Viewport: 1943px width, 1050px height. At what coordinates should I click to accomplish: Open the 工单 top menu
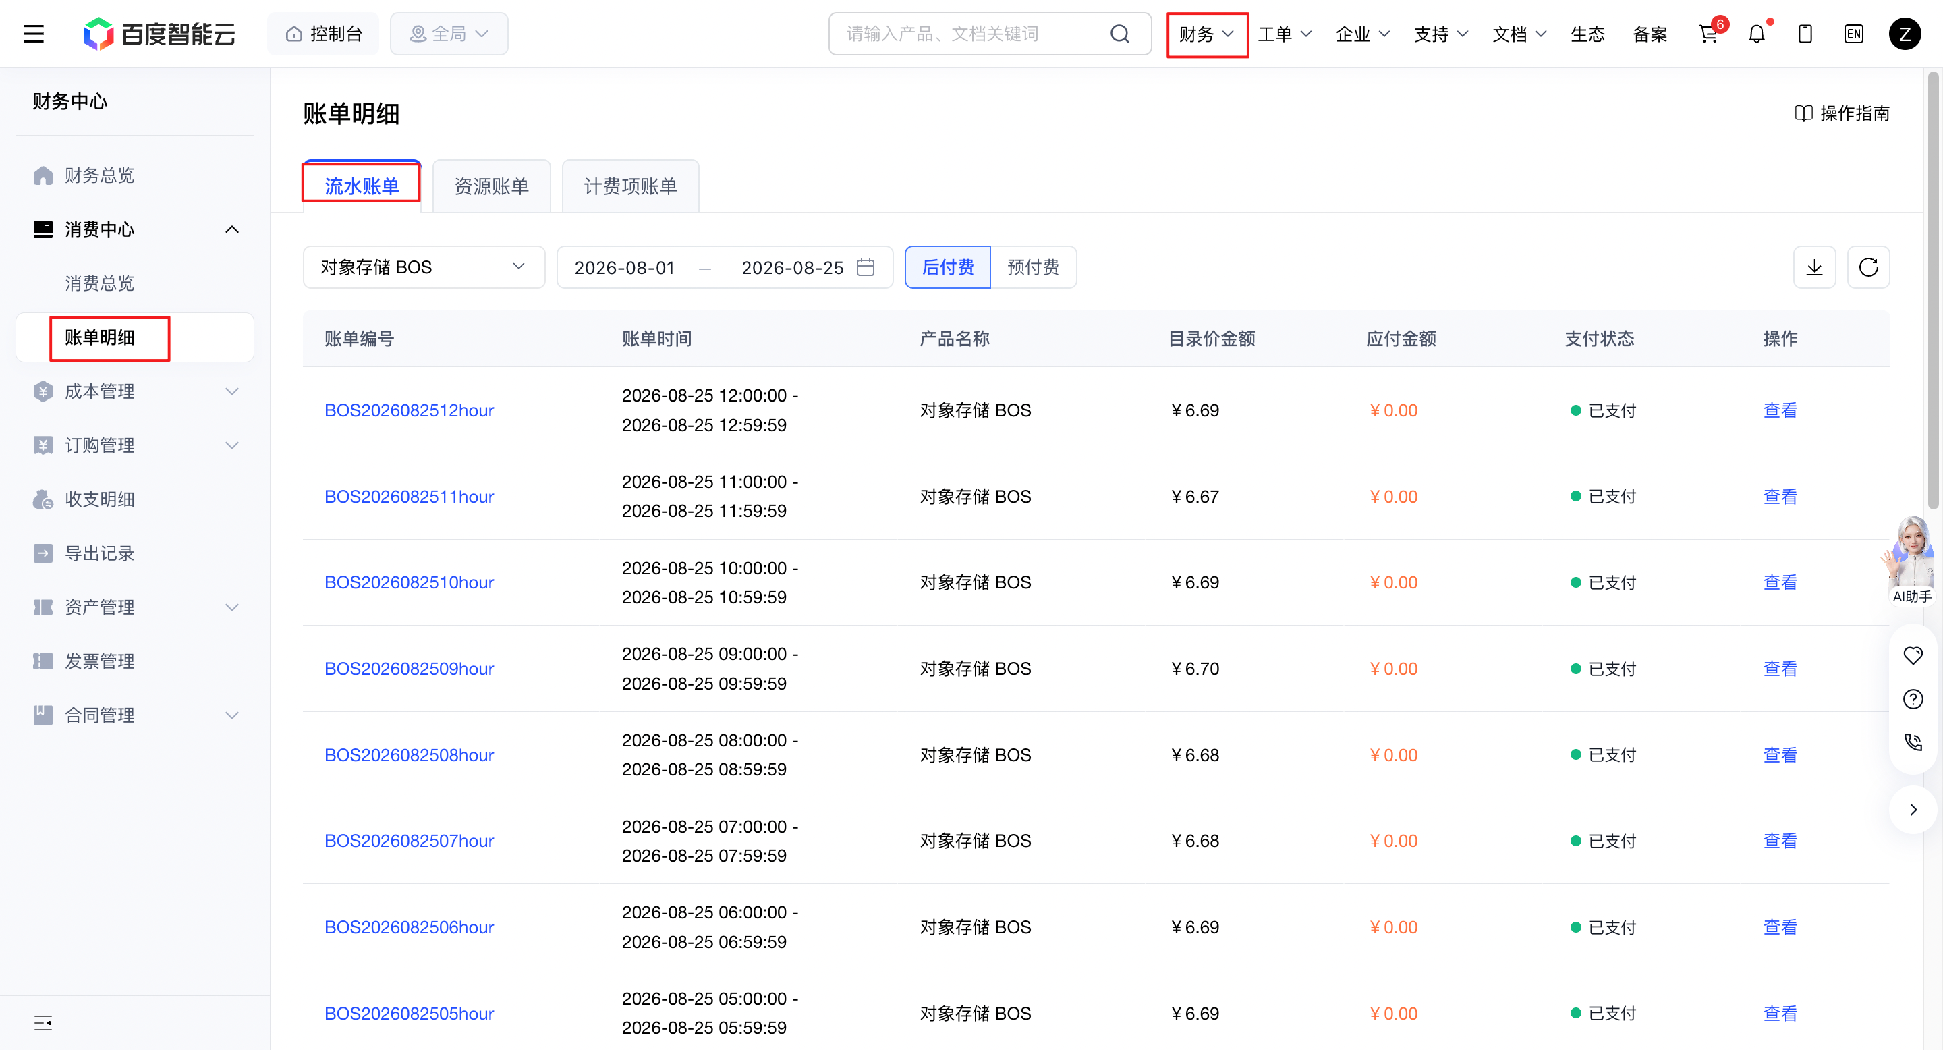coord(1285,34)
